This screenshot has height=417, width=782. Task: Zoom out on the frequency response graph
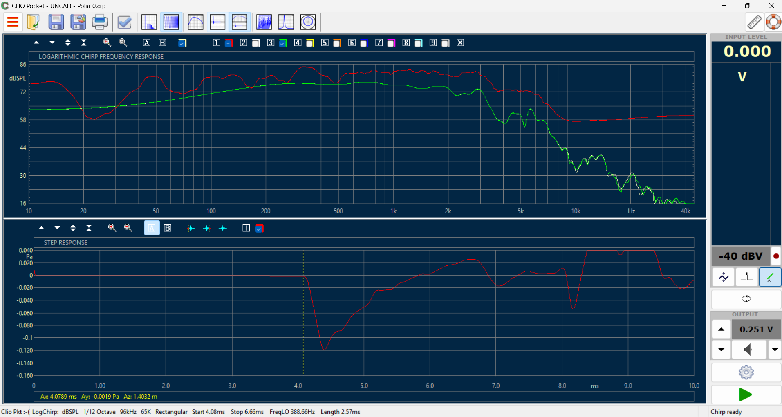123,43
